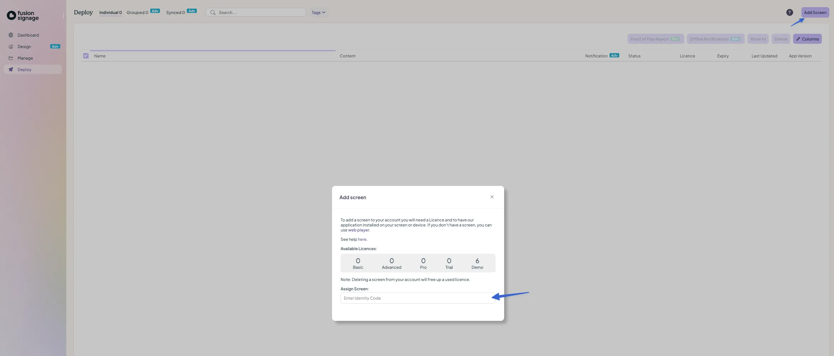Viewport: 834px width, 356px height.
Task: Click the Status column header
Action: (634, 56)
